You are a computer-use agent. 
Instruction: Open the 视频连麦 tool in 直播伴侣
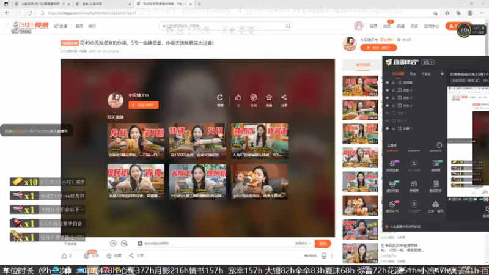click(x=392, y=165)
